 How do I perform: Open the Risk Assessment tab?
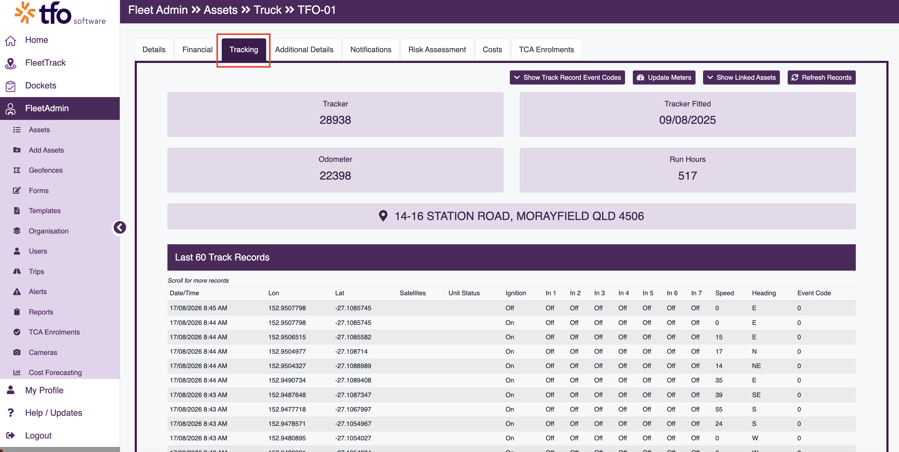point(437,49)
